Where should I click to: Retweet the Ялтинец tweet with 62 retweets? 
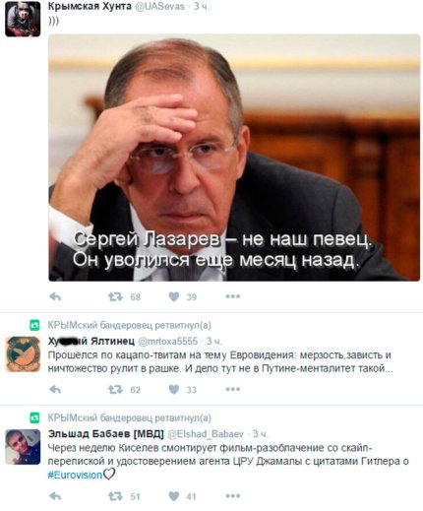click(x=115, y=390)
